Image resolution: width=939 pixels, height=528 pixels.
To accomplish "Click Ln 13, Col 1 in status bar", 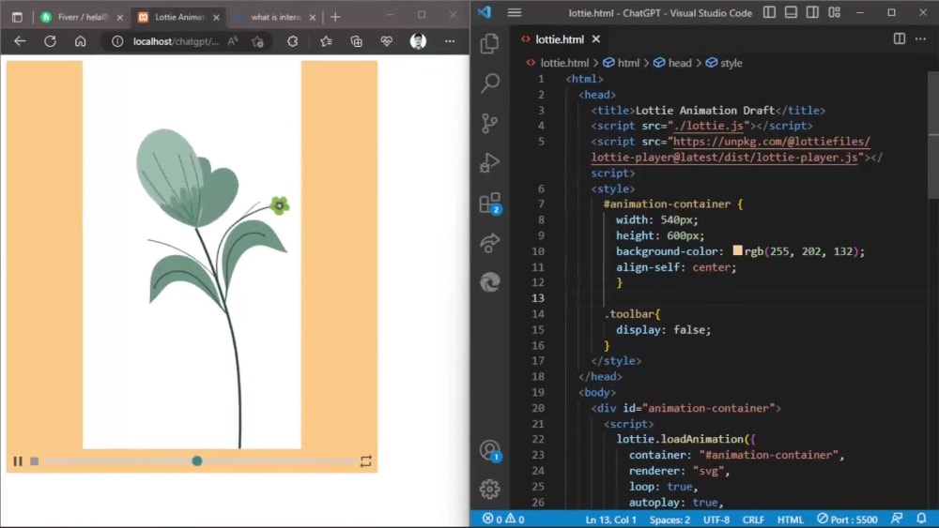I will click(x=611, y=520).
